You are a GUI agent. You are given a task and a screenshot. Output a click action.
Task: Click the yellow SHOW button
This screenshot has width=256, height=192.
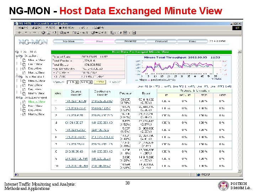(x=100, y=82)
